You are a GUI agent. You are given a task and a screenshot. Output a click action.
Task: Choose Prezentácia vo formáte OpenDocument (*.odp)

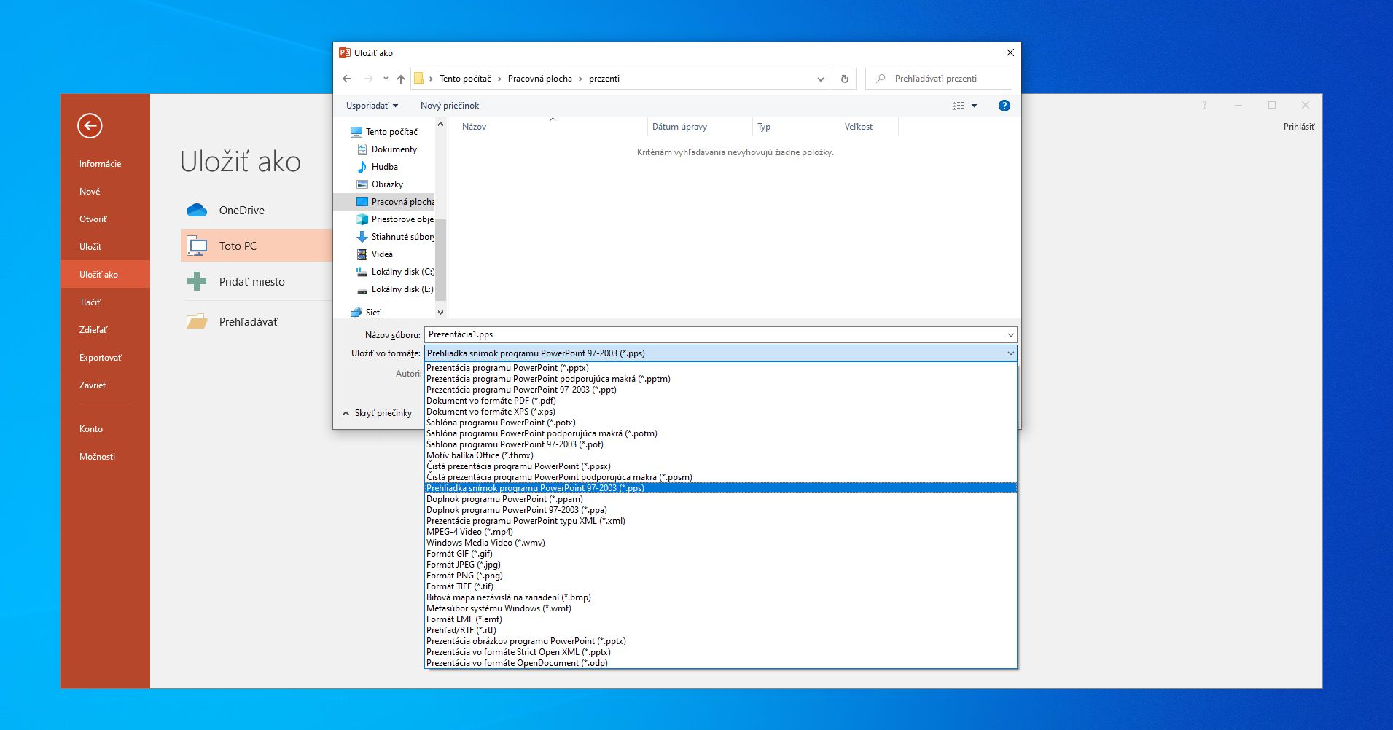point(720,663)
